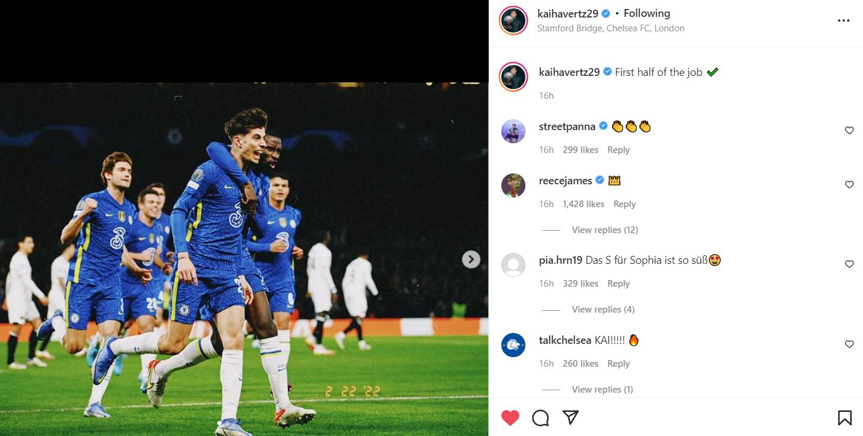
Task: Like the talkchelsea comment
Action: click(849, 344)
